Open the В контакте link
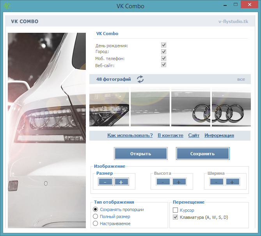The width and height of the screenshot is (261, 236). tap(170, 135)
